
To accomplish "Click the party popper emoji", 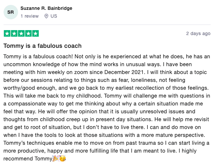I will coord(56,158).
